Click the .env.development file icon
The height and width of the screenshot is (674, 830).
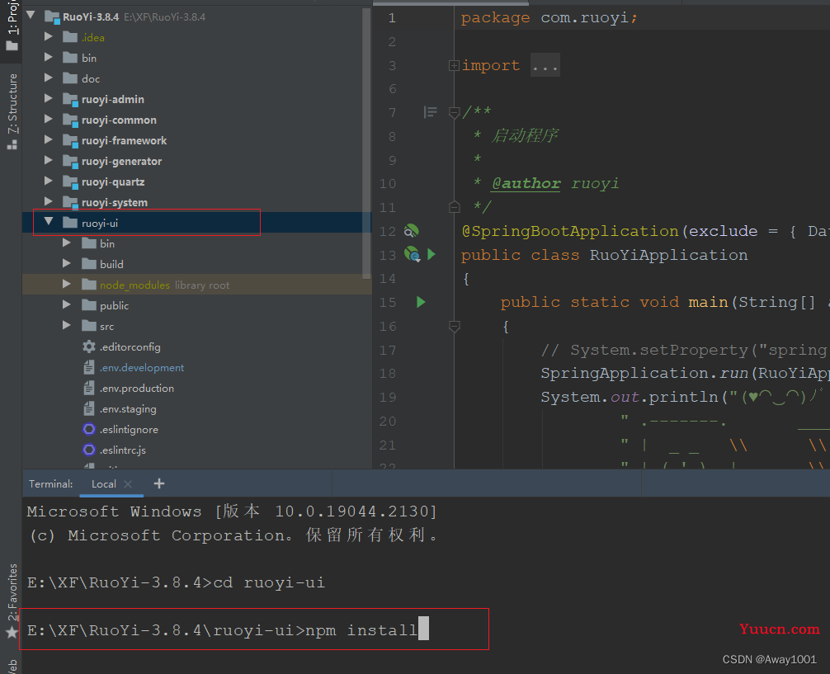(89, 367)
